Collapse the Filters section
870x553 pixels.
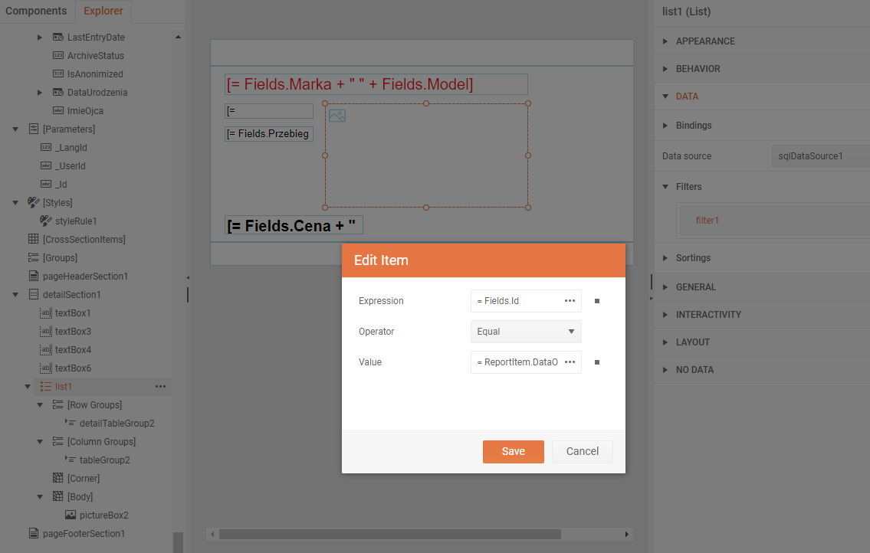(x=665, y=187)
